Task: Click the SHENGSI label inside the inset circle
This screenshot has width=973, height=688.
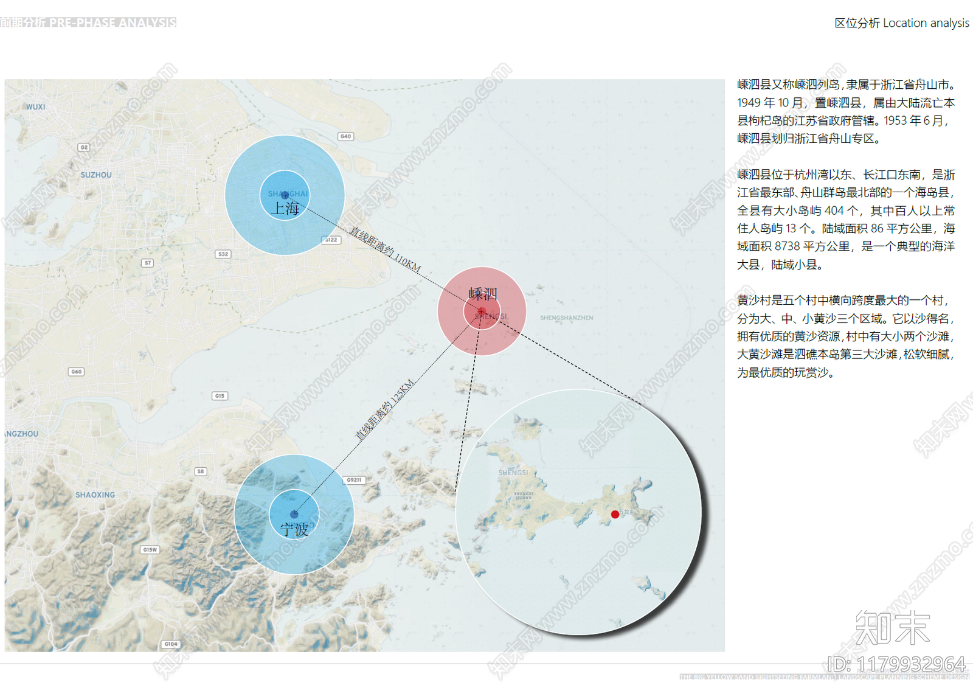Action: pyautogui.click(x=513, y=472)
